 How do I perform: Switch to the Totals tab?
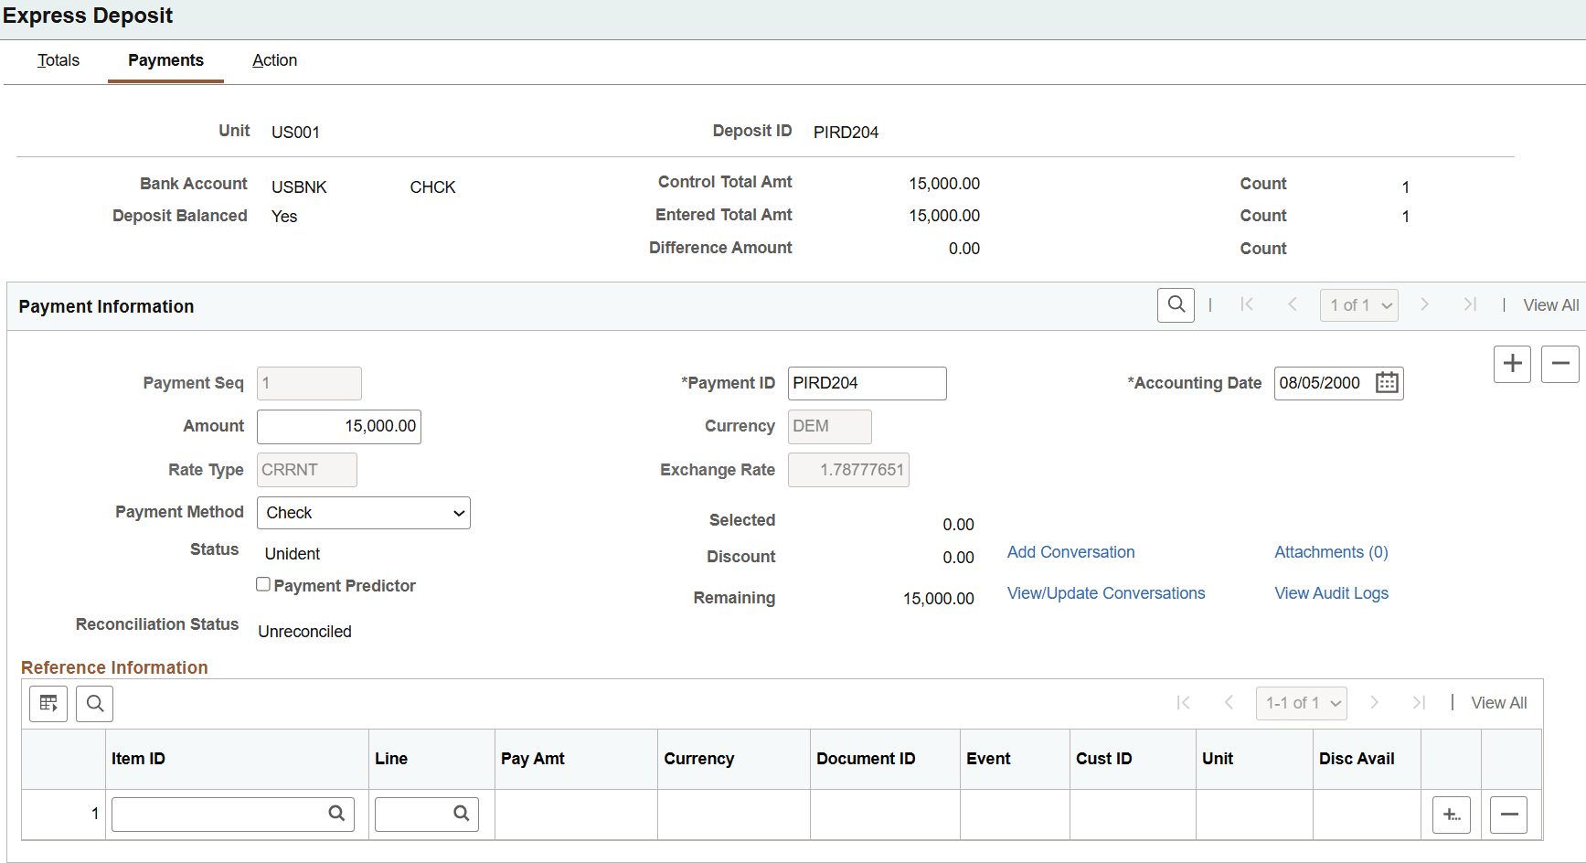(58, 60)
